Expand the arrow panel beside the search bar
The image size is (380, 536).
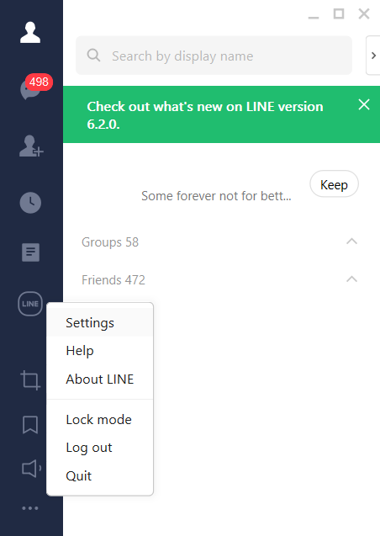pos(373,56)
